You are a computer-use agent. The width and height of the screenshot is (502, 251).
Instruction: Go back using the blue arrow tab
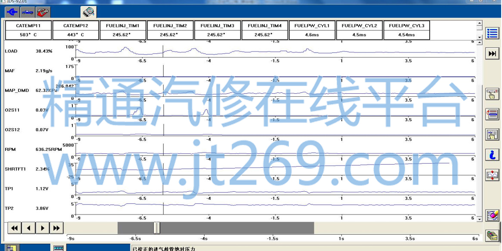point(12,12)
